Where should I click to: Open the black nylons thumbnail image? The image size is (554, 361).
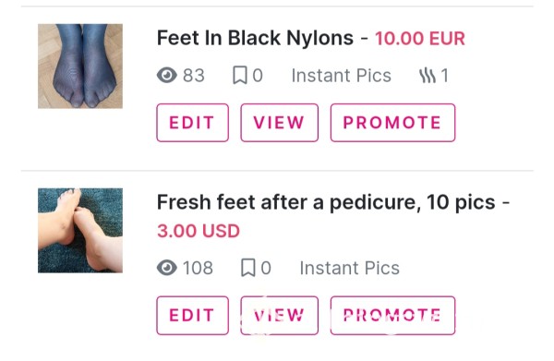coord(80,66)
